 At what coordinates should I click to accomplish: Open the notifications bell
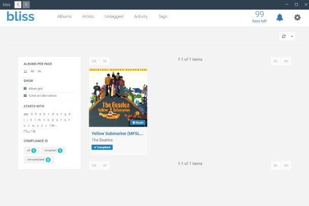point(280,17)
